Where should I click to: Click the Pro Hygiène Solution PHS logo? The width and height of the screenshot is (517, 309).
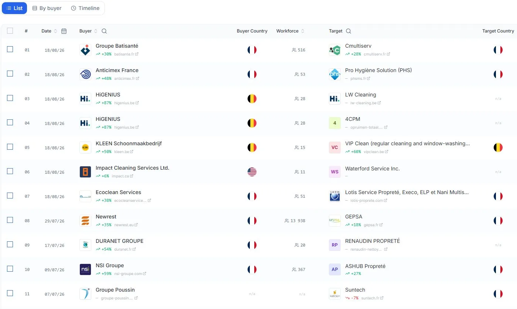click(x=335, y=74)
